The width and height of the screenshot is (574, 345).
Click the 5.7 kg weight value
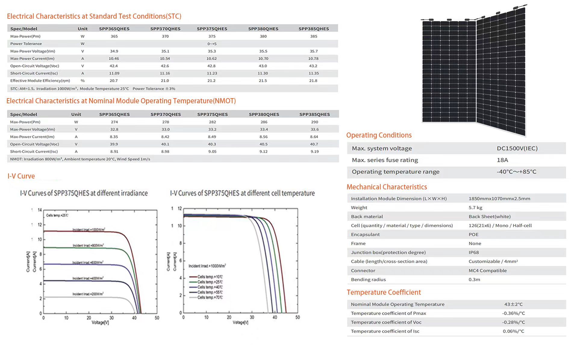(x=475, y=208)
